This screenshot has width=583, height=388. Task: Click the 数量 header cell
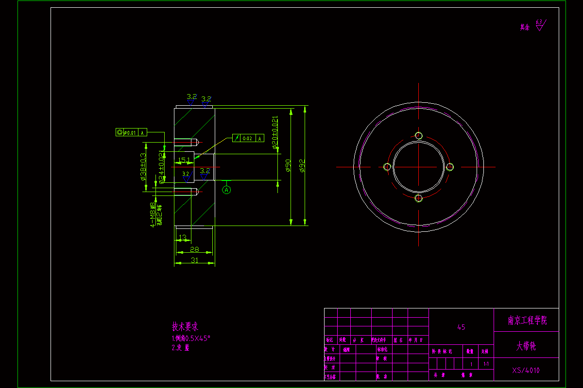470,351
